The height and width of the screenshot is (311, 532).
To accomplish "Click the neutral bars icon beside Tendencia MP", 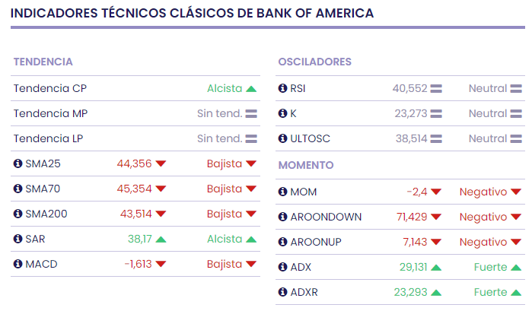I will click(x=251, y=113).
